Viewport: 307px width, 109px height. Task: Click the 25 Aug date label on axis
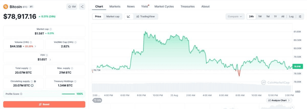(174, 95)
